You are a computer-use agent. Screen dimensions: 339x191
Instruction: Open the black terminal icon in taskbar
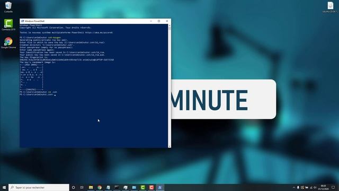(x=117, y=187)
